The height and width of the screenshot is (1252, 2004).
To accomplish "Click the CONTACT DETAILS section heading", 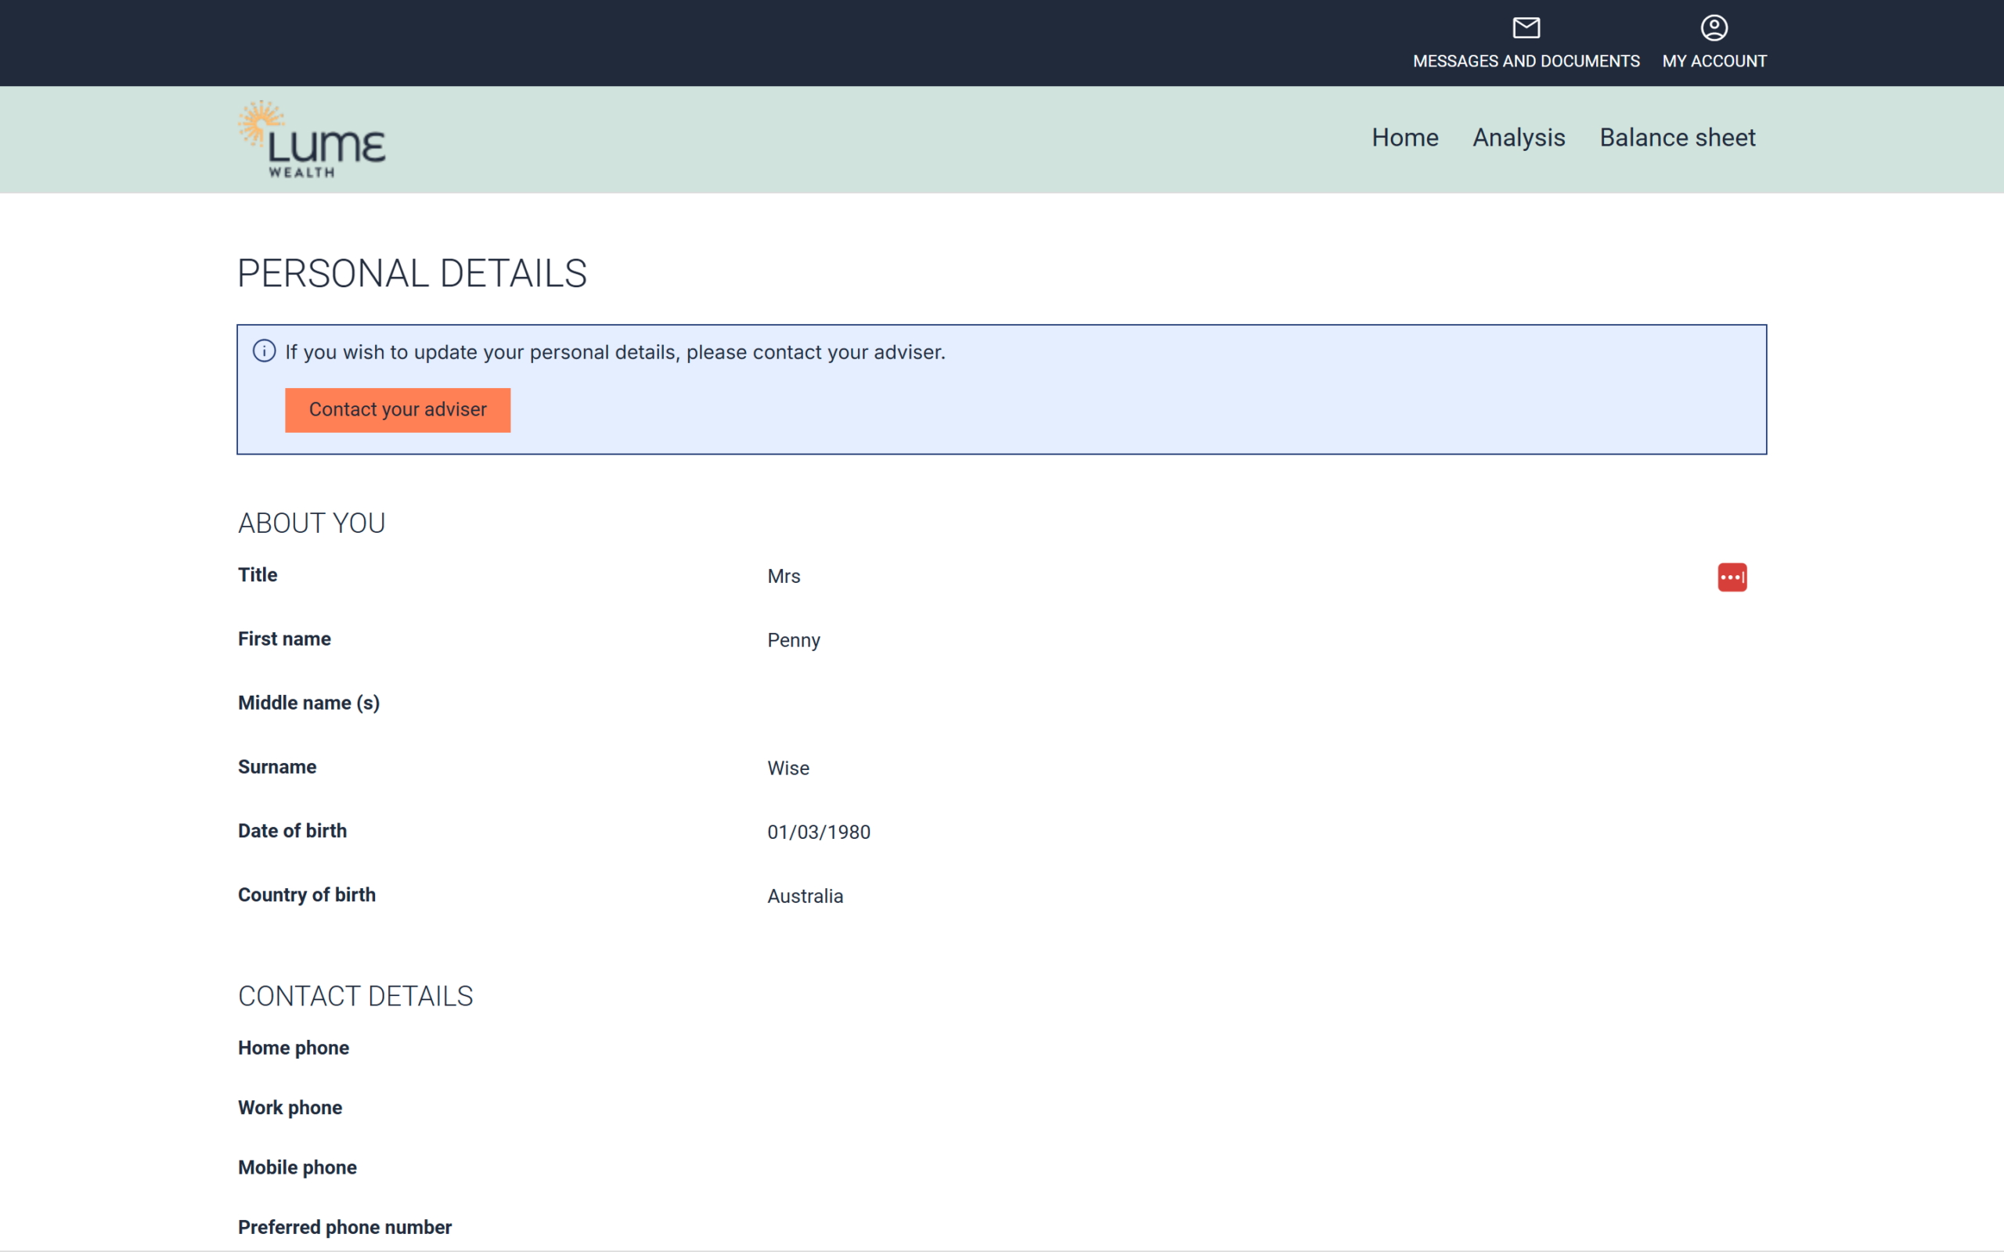I will [x=355, y=996].
